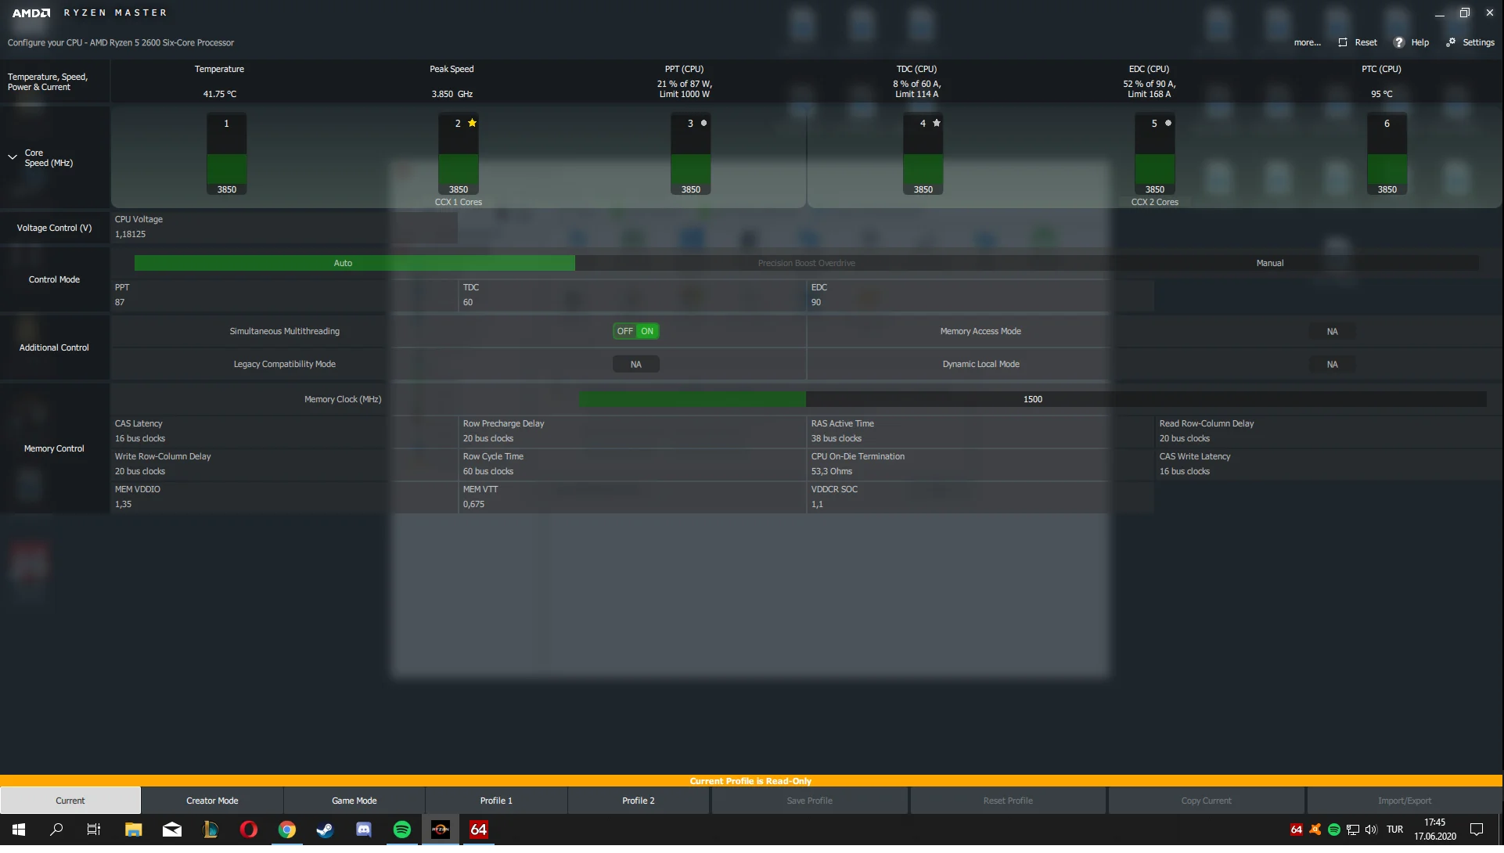
Task: Turn Simultaneous Multithreading OFF
Action: pos(624,331)
